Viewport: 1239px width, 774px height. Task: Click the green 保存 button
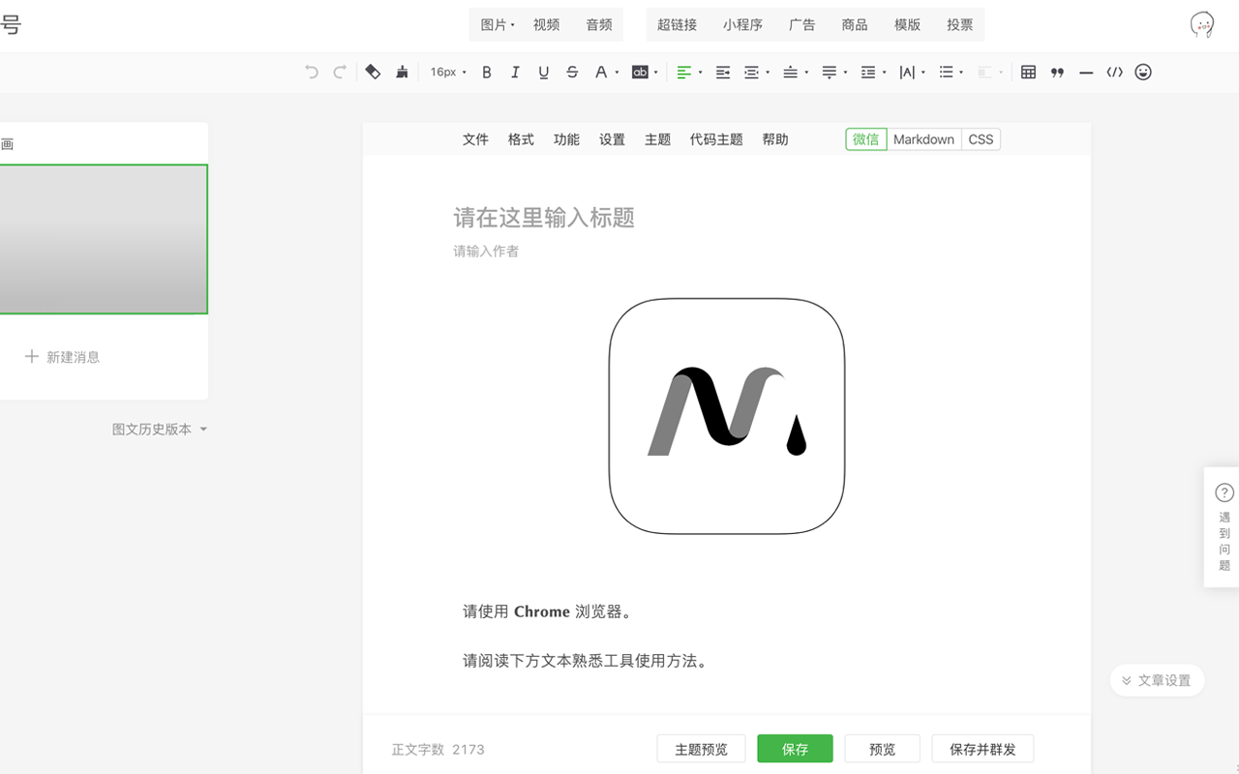point(795,748)
